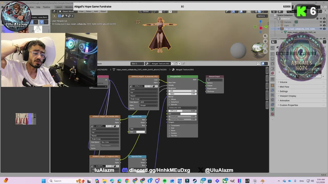The image size is (328, 184).
Task: Open the Object properties tab icon
Action: click(x=273, y=85)
